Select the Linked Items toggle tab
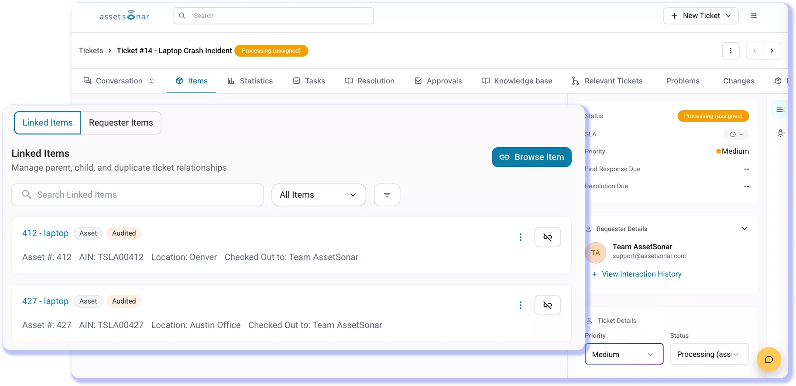 click(x=48, y=122)
